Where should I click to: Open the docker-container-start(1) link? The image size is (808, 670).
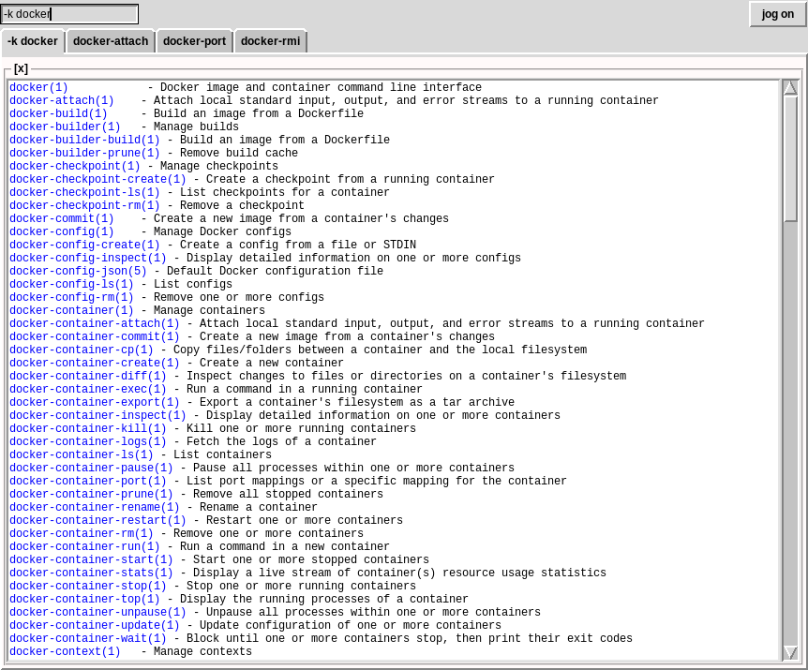click(x=91, y=560)
